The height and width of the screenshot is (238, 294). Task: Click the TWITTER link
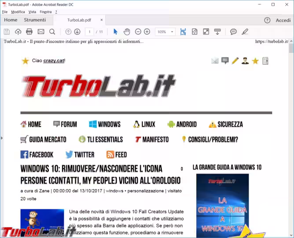coord(80,155)
